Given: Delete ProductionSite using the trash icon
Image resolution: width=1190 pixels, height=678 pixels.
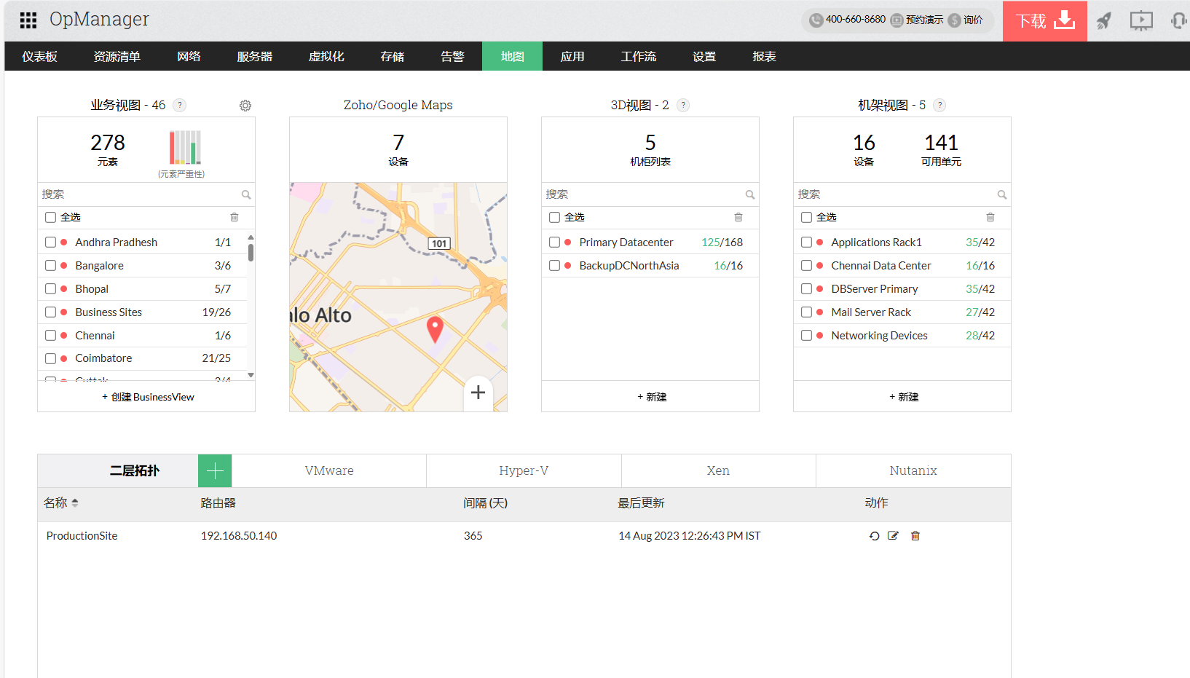Looking at the screenshot, I should (915, 536).
